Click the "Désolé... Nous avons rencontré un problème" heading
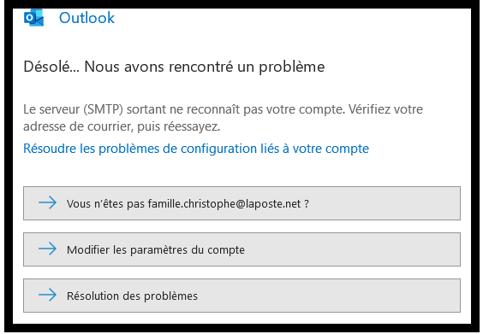The width and height of the screenshot is (483, 334). coord(174,67)
